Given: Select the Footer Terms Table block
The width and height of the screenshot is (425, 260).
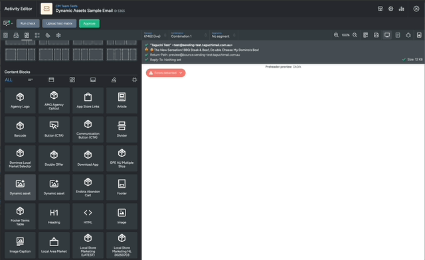Looking at the screenshot, I should point(20,216).
